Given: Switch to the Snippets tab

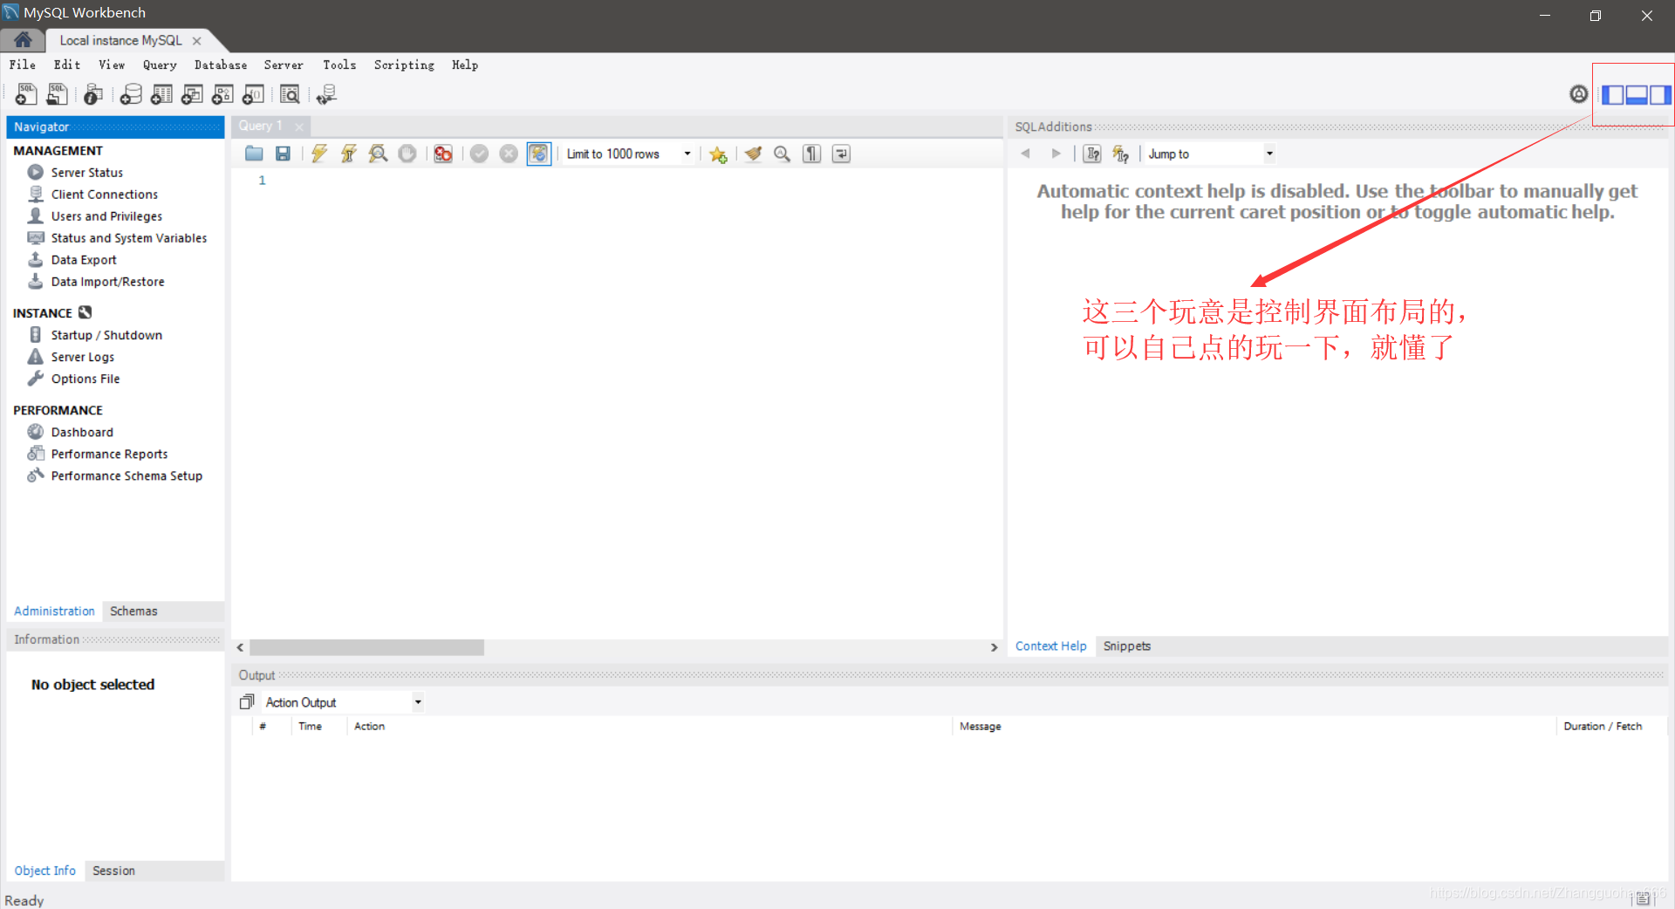Looking at the screenshot, I should coord(1126,646).
